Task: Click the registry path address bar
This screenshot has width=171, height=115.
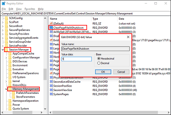Action: 85,13
